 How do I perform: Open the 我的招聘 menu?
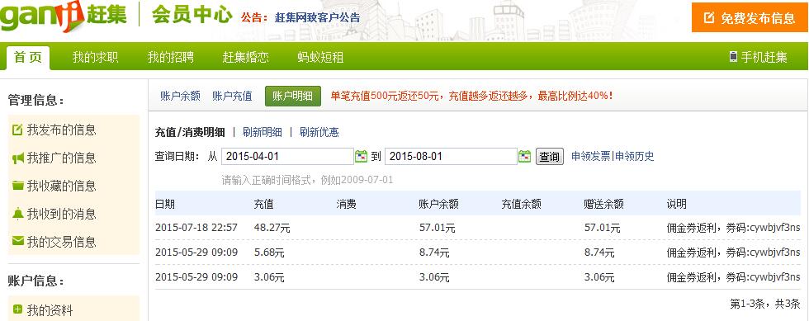[171, 57]
